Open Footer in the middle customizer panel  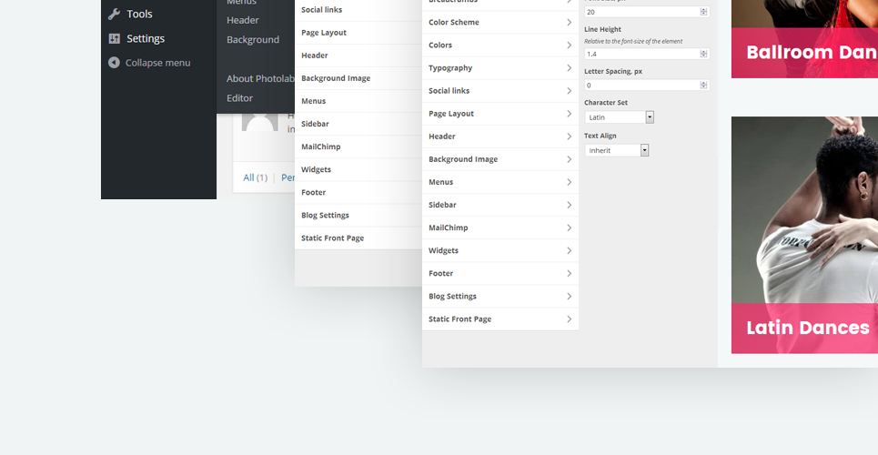point(358,192)
